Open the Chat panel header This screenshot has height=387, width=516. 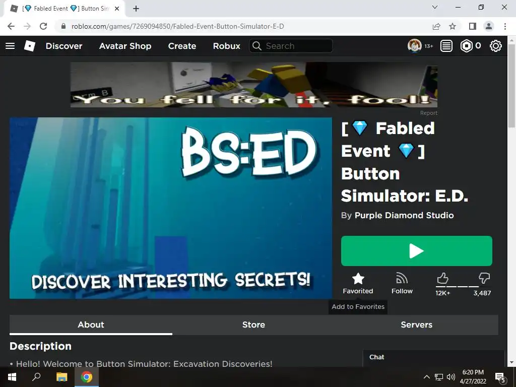433,358
